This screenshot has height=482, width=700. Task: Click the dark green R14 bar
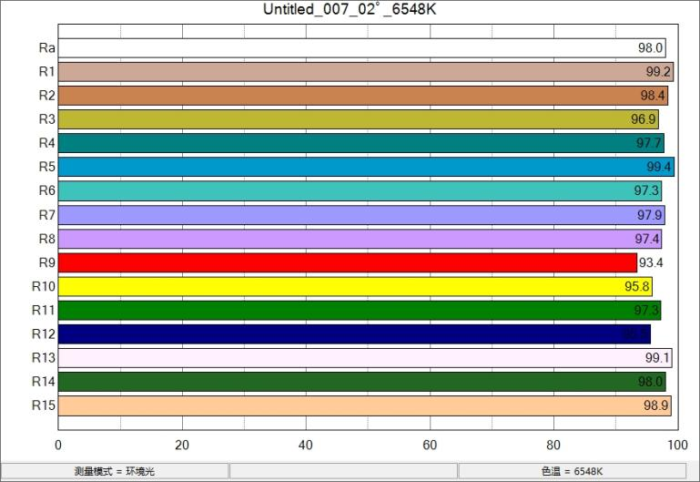point(361,382)
